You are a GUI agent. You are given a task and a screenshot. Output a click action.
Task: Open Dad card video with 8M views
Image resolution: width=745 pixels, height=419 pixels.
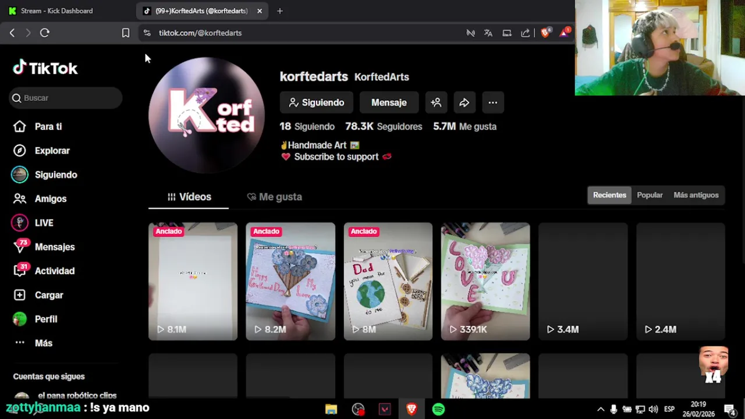point(388,281)
